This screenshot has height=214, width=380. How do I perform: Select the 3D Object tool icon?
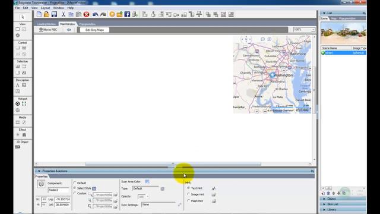pos(18,147)
